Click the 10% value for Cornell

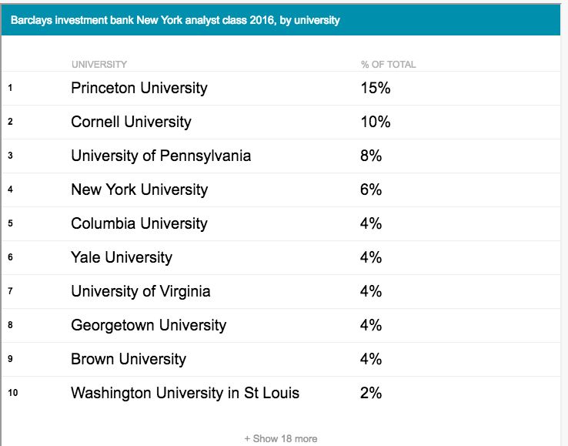376,122
